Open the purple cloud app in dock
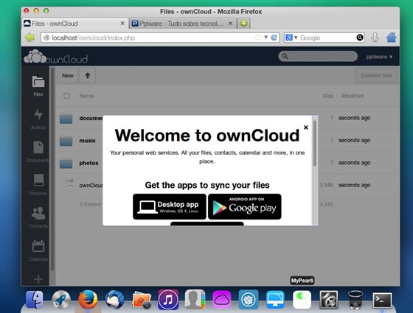Viewport: 413px width, 313px height. [221, 300]
